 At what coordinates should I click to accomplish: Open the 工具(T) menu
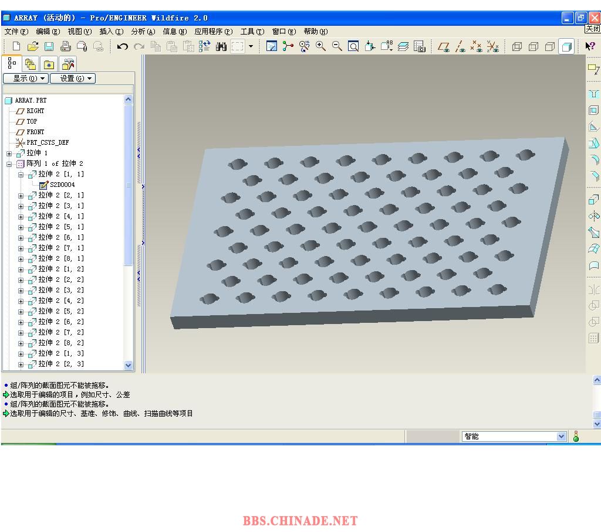(252, 32)
